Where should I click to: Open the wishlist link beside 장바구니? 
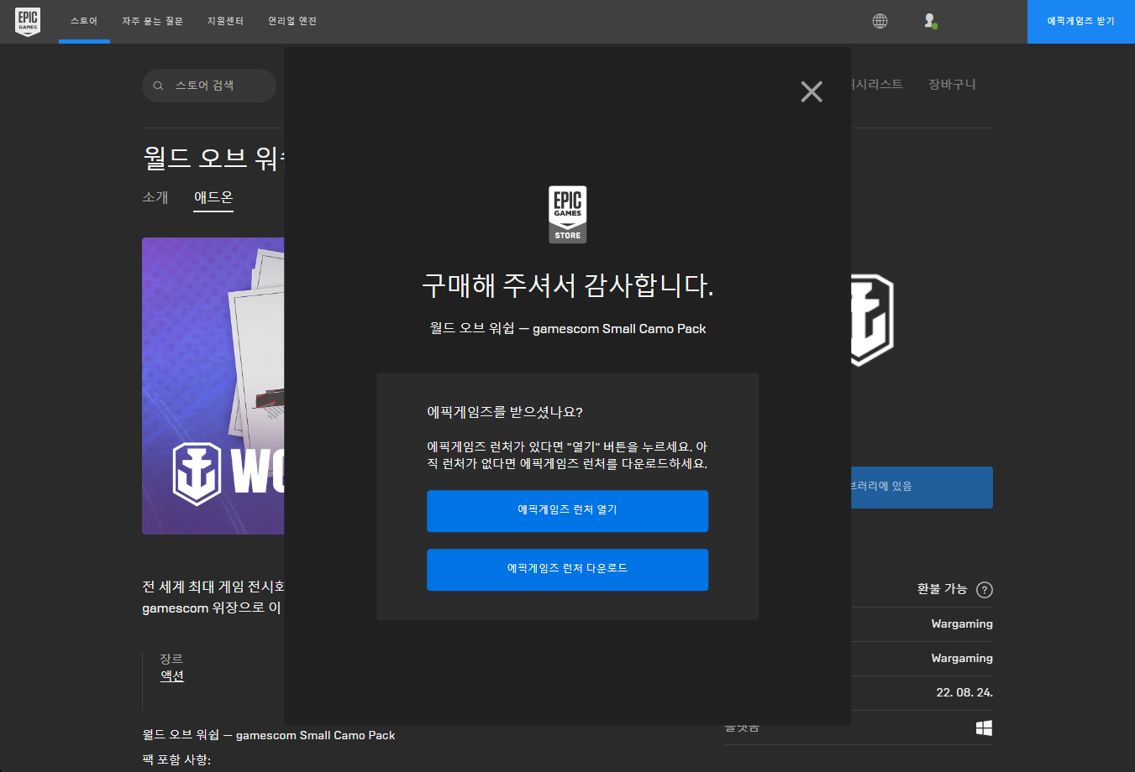[877, 84]
